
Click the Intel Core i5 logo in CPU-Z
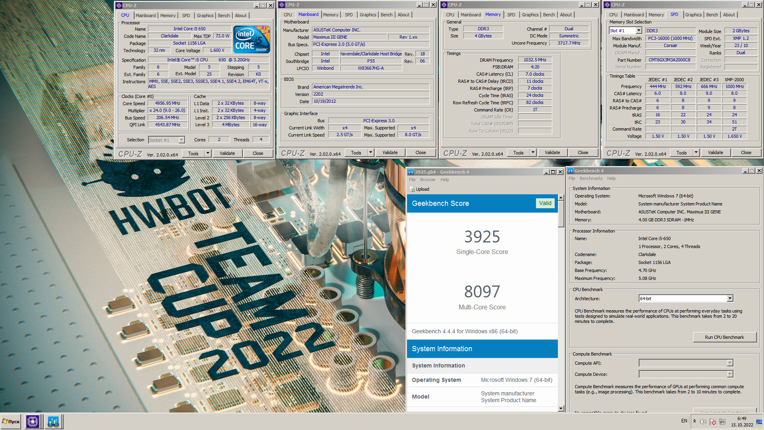point(251,39)
